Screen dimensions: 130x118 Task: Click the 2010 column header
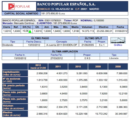[x=78, y=67]
